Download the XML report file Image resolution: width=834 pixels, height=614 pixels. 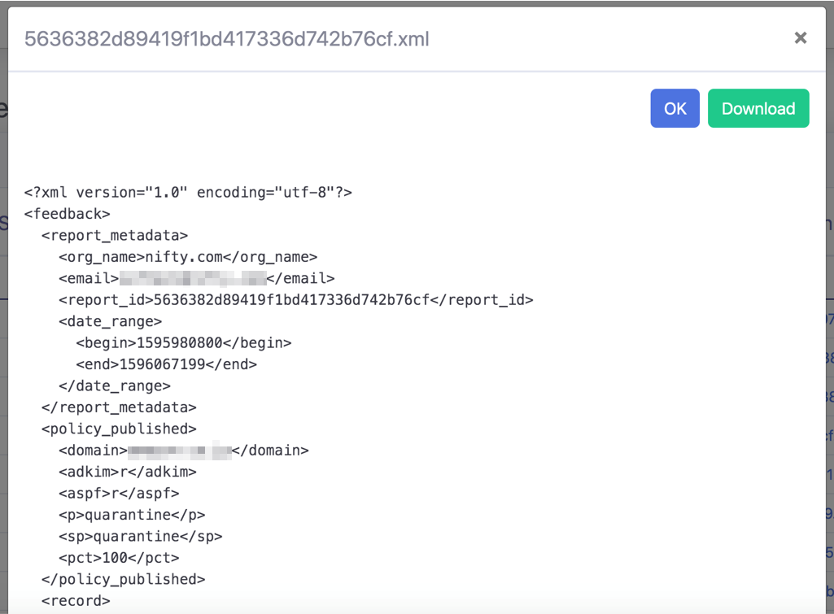758,108
